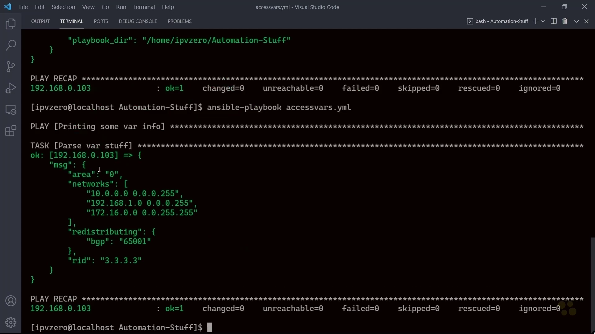
Task: Split the terminal pane
Action: [x=553, y=21]
